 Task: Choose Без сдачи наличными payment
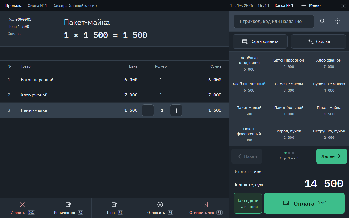point(248,203)
